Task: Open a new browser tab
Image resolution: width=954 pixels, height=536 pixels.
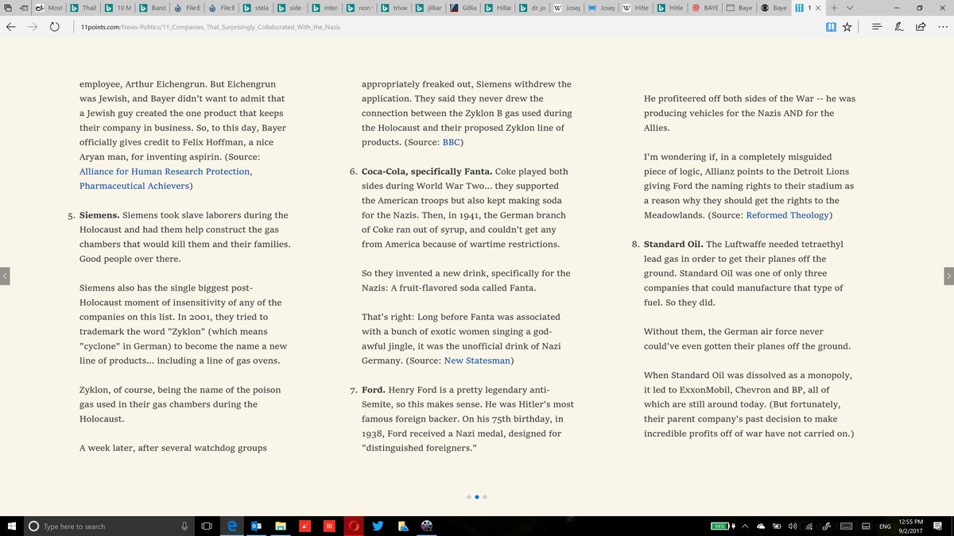Action: (x=834, y=8)
